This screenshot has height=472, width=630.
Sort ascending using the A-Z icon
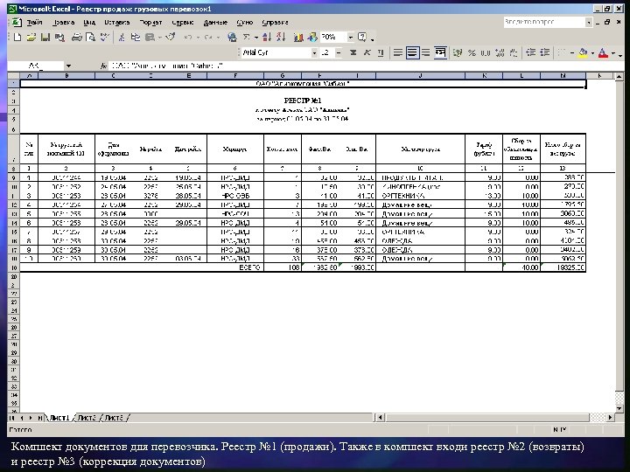pos(267,38)
